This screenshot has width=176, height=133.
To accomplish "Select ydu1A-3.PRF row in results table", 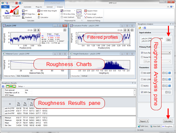I will [x=25, y=111].
